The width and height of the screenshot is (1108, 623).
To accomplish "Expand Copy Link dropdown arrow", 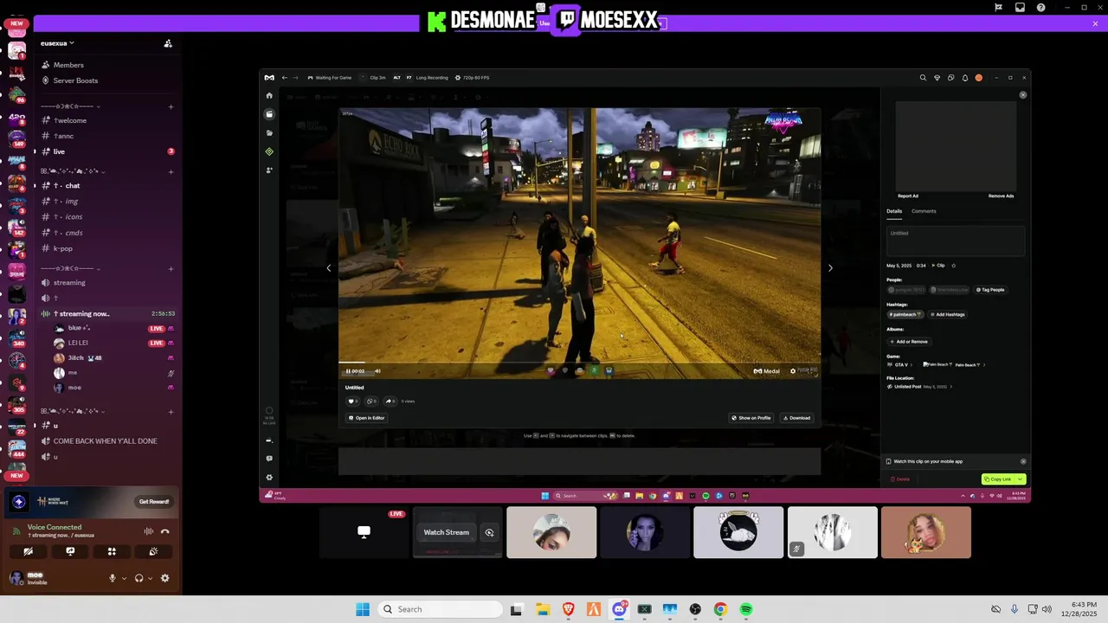I will (x=1021, y=479).
